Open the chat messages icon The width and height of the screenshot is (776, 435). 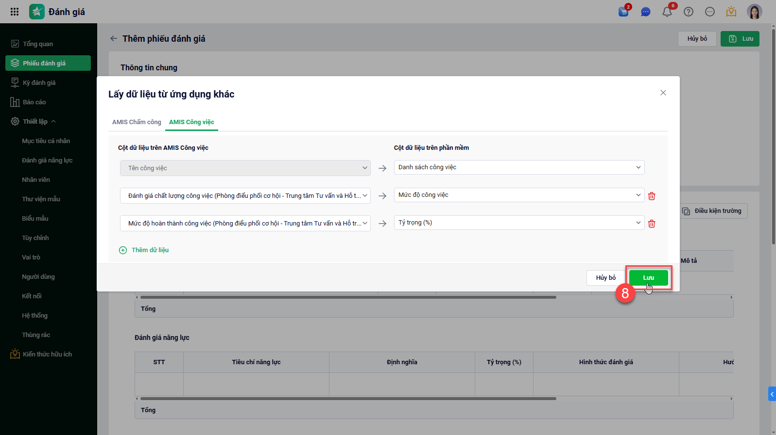click(645, 12)
